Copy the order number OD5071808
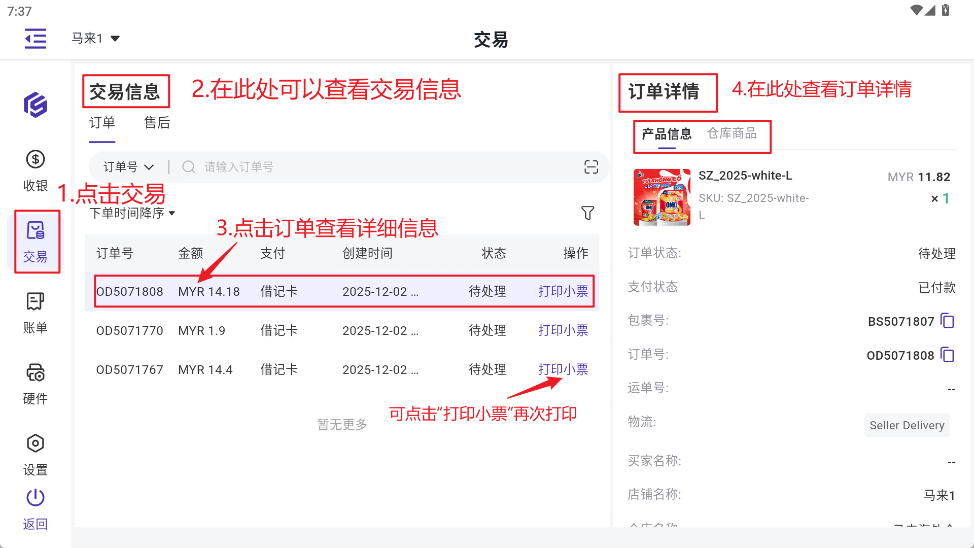Viewport: 974px width, 548px height. [947, 355]
